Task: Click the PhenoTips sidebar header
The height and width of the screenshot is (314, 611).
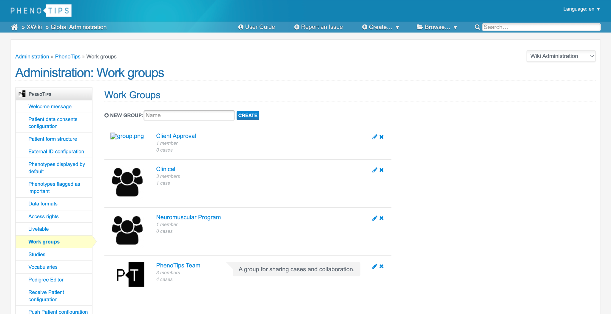Action: click(x=54, y=94)
